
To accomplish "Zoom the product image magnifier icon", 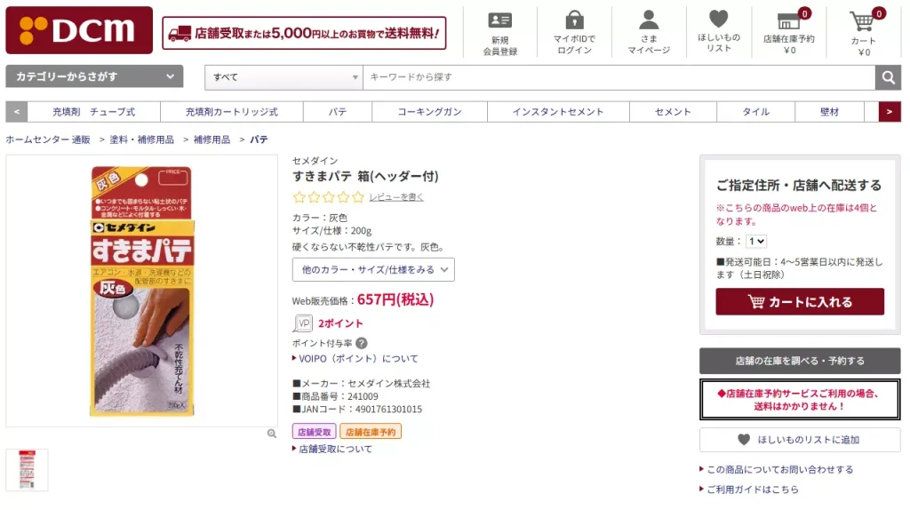I will point(272,434).
